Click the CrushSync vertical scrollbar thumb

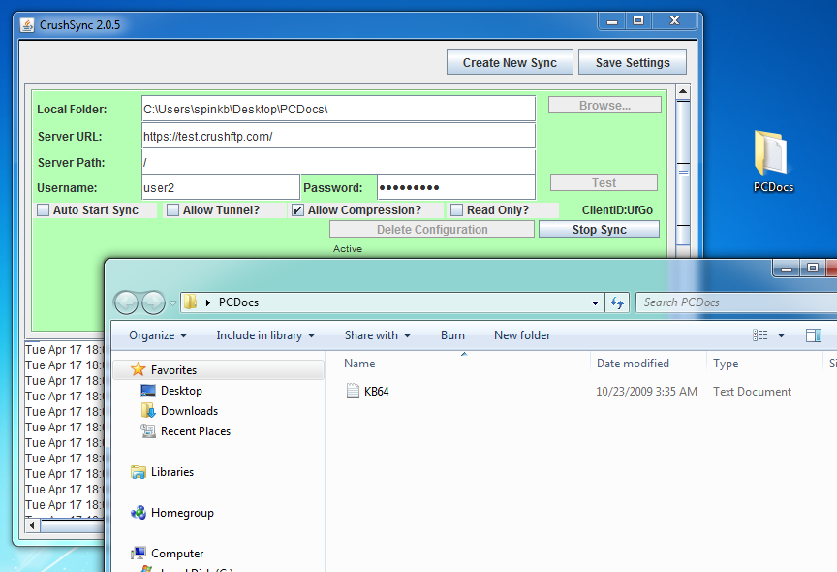click(683, 173)
